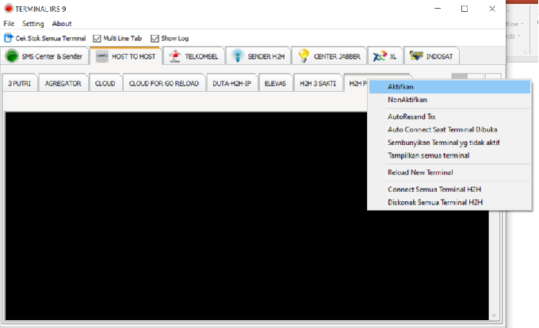This screenshot has height=328, width=539.
Task: Click Reload New Terminal option
Action: pyautogui.click(x=420, y=172)
